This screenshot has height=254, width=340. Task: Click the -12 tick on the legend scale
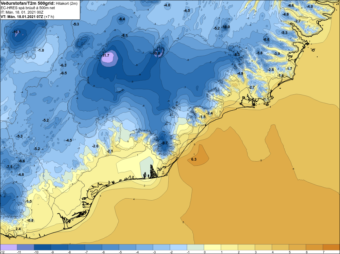(x=2, y=252)
